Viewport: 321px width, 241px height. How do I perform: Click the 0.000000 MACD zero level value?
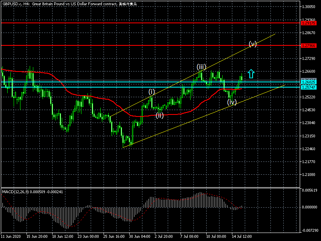click(309, 207)
